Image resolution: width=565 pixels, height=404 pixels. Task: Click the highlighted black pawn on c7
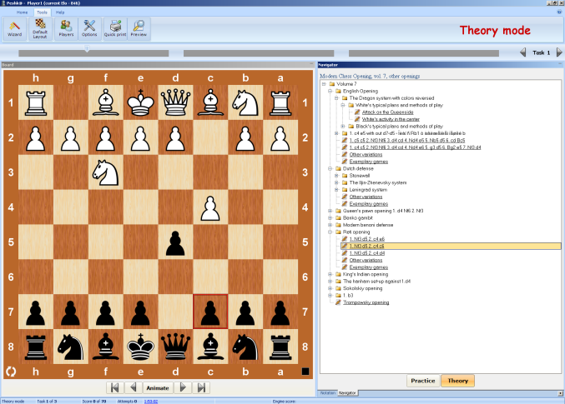(210, 312)
